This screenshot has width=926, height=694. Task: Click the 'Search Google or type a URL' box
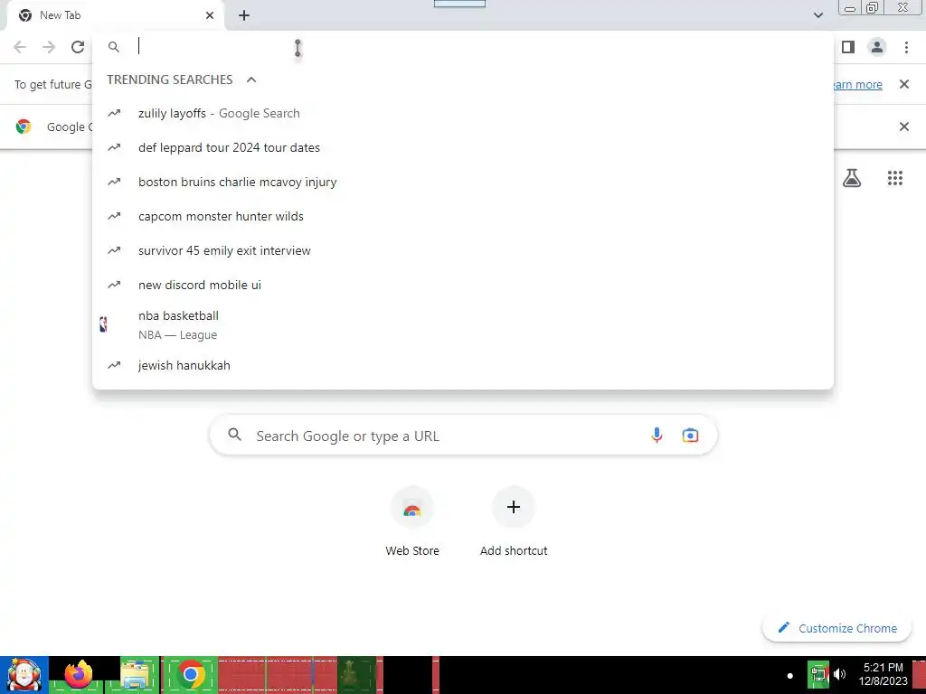coord(463,436)
